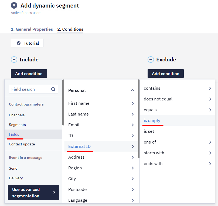Viewport: 218px width, 206px height.
Task: Choose the 'starts with' operator
Action: point(178,153)
